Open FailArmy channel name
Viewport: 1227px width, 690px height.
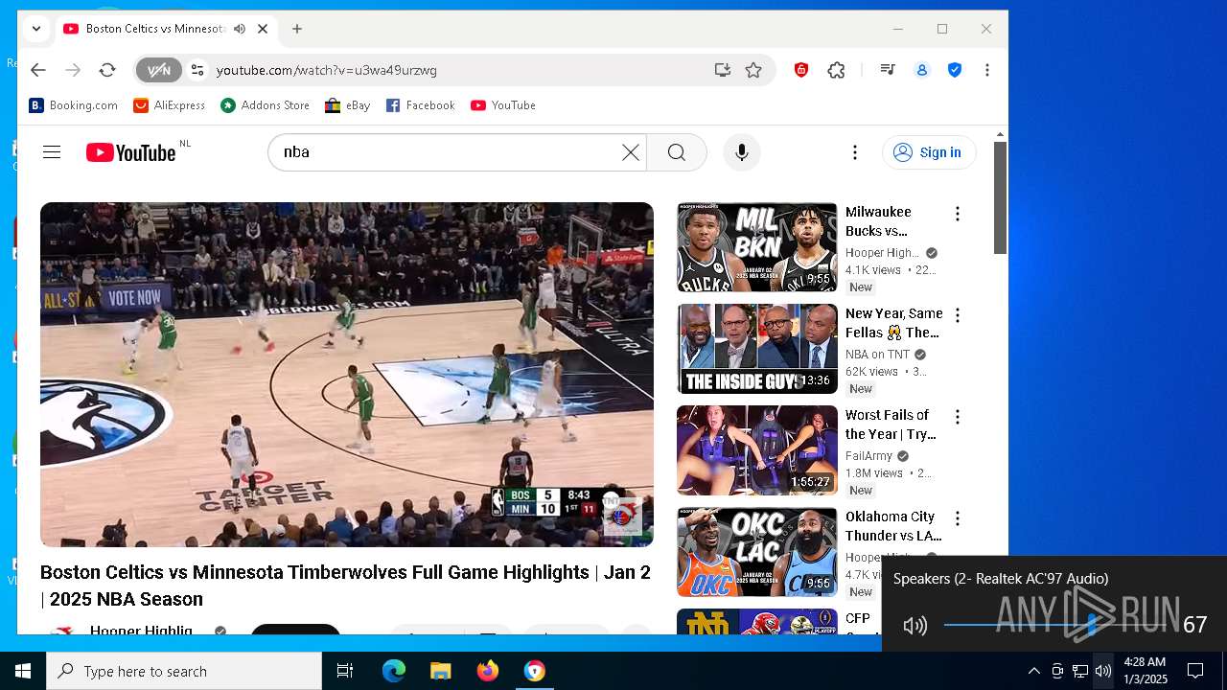tap(868, 456)
